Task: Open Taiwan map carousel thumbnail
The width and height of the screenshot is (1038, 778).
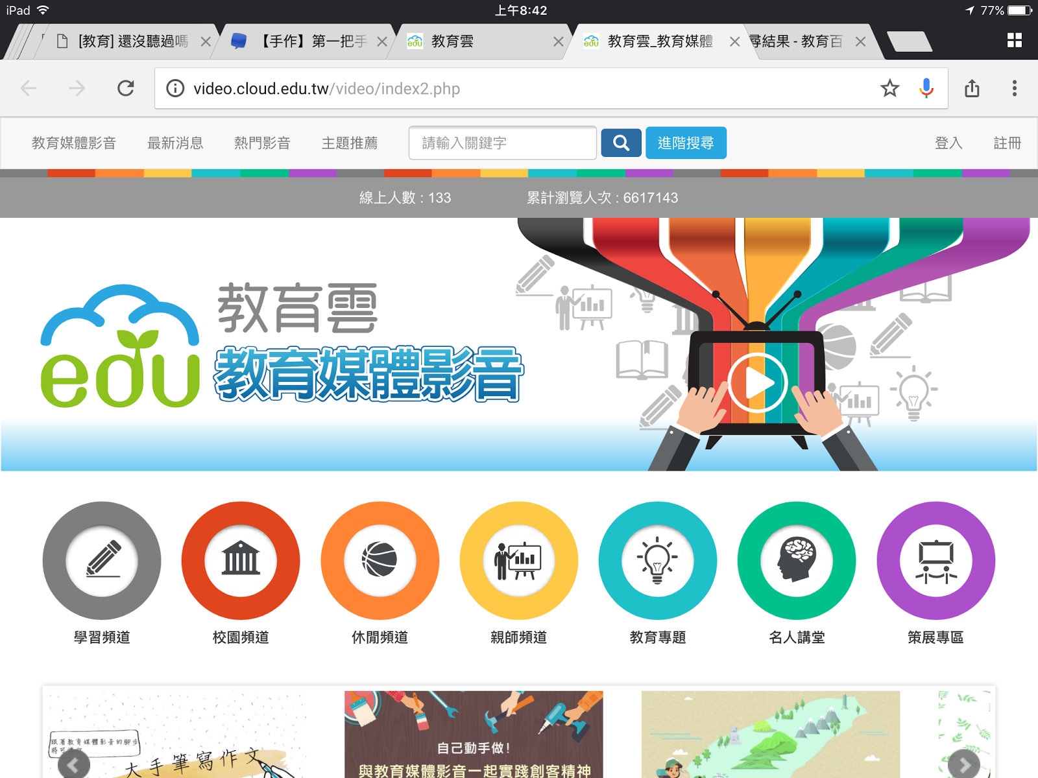Action: pos(771,734)
